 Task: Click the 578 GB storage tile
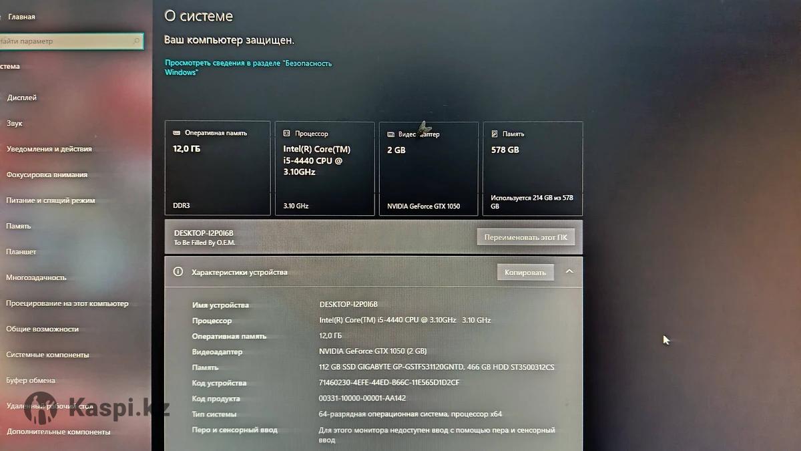tap(532, 168)
